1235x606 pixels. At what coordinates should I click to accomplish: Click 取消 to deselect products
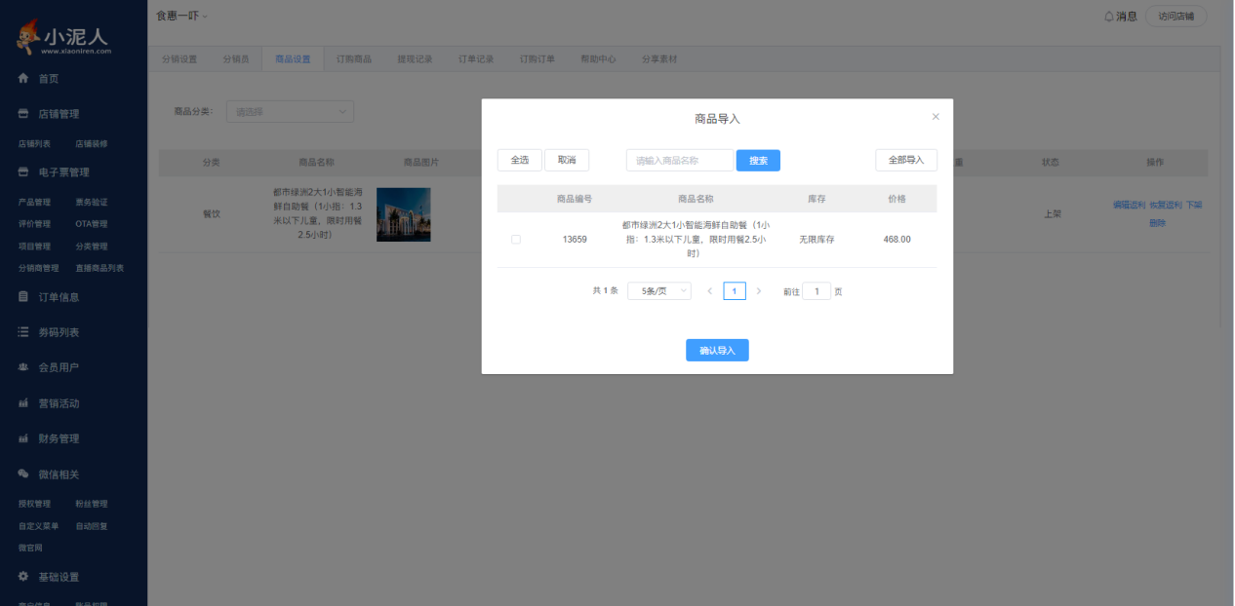pos(567,160)
